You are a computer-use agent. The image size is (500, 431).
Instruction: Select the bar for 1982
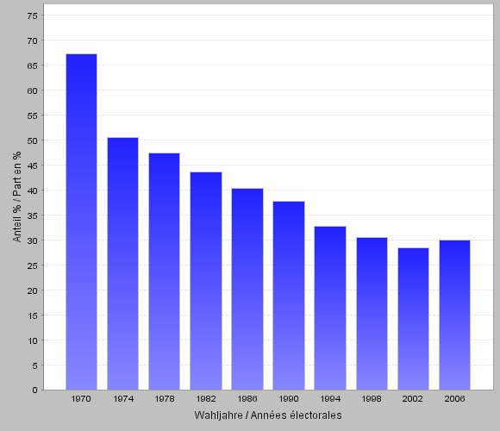pyautogui.click(x=206, y=281)
